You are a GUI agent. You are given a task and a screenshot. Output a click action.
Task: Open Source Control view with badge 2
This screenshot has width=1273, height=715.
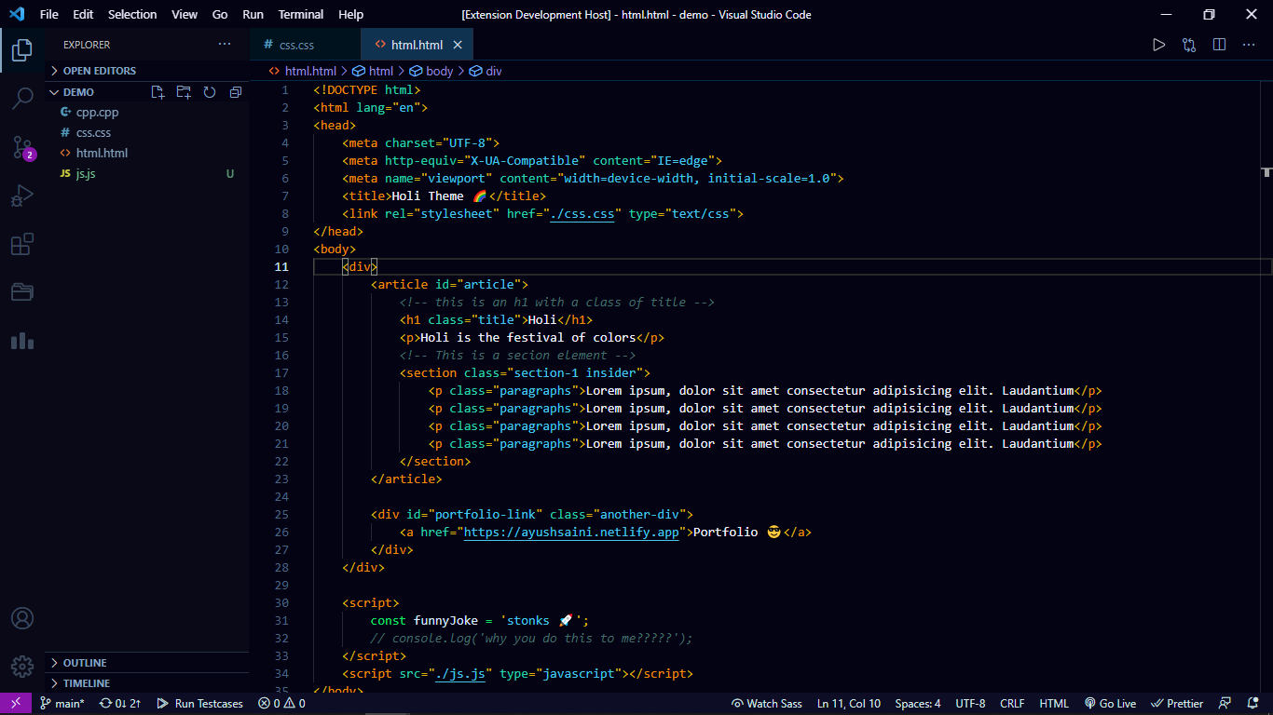(22, 147)
